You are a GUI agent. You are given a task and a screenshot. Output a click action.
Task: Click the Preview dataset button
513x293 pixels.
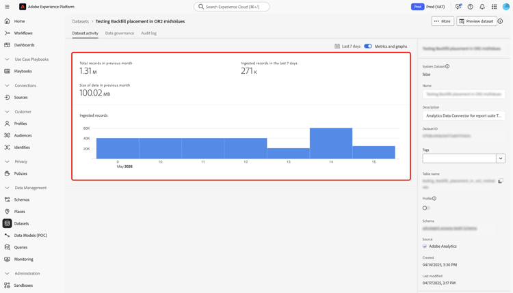477,21
